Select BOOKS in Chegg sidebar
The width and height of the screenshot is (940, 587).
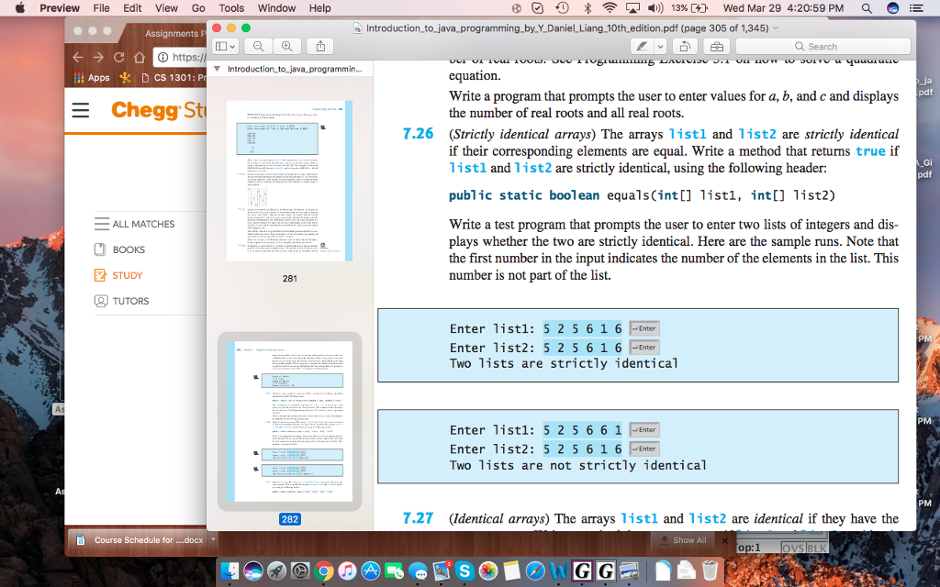[119, 249]
